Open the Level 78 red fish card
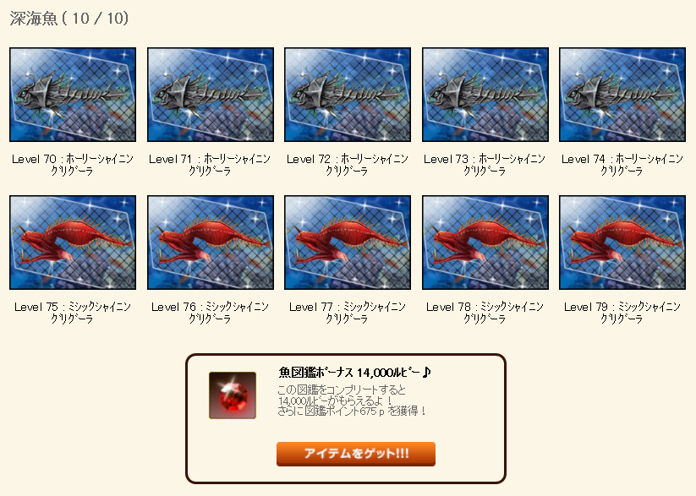 point(485,243)
